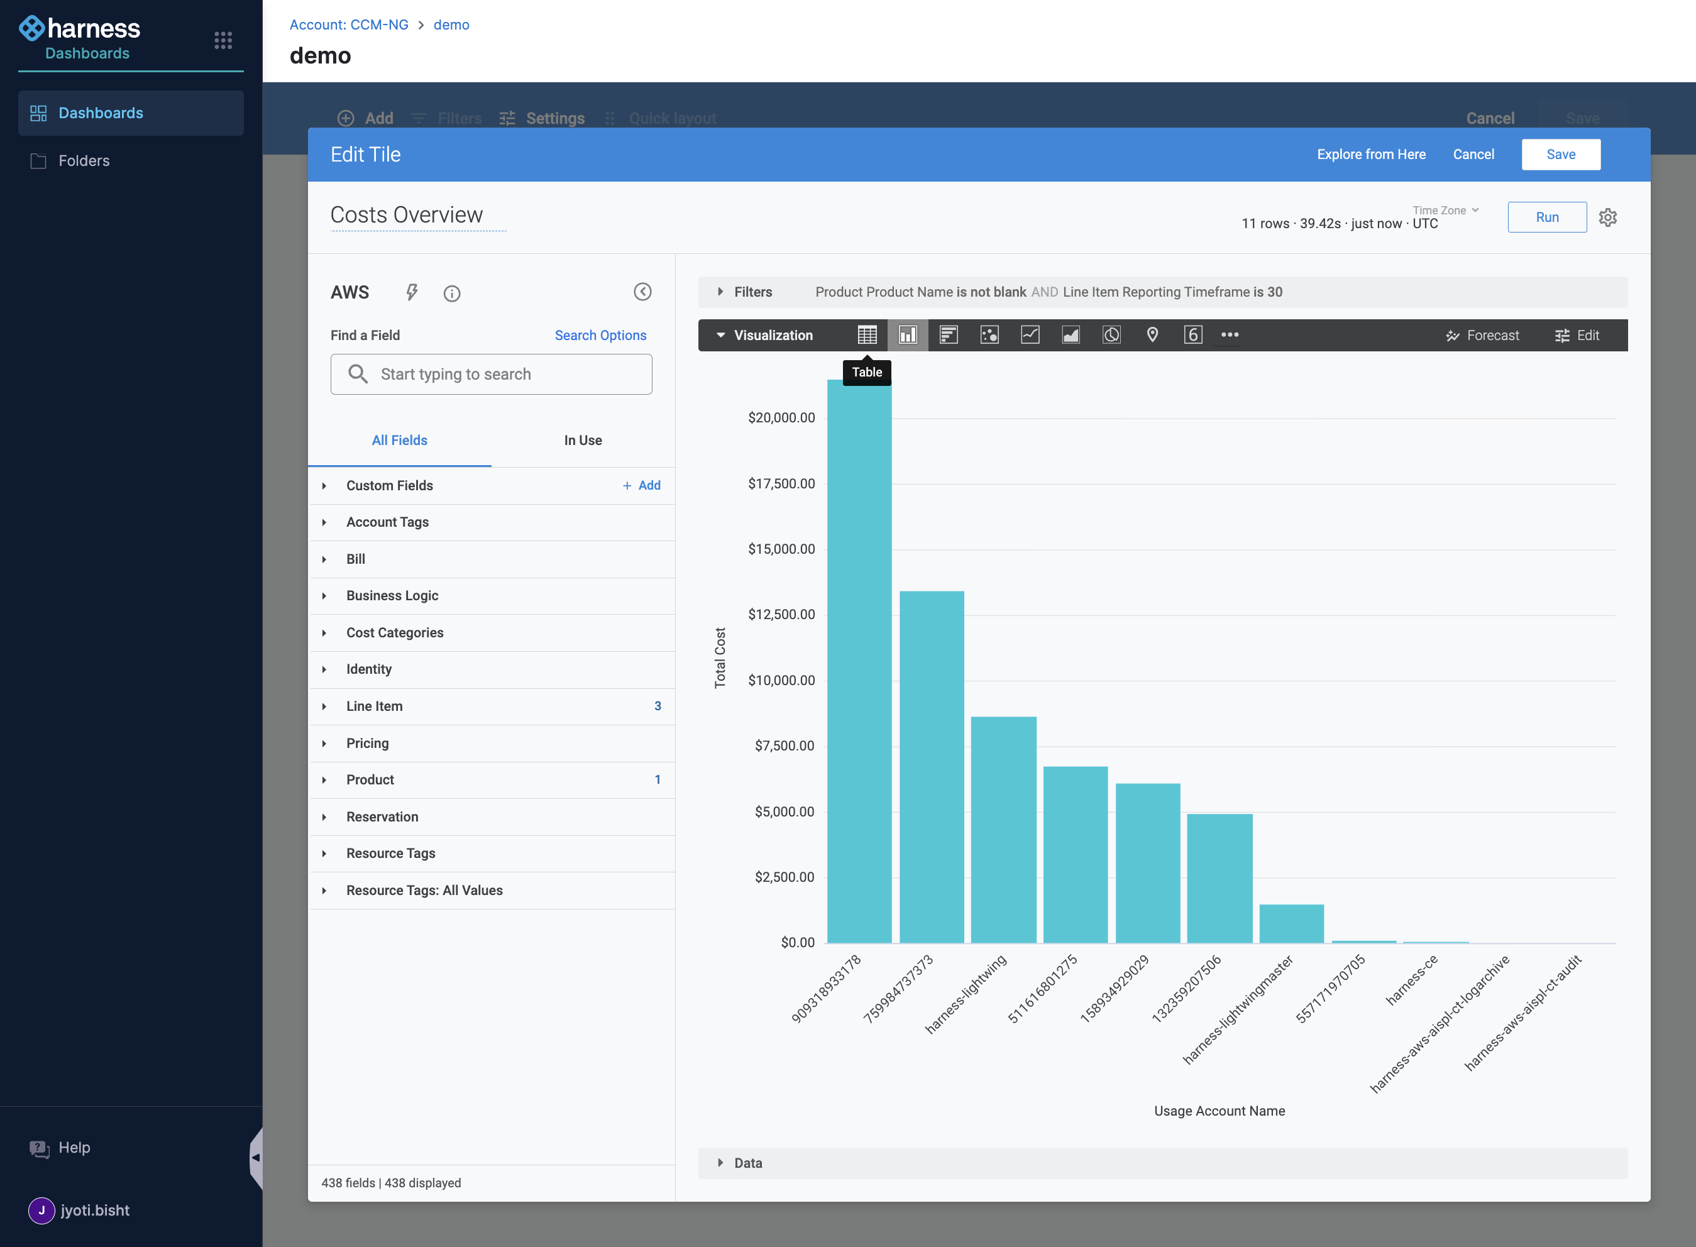Expand the Line Item field group
The image size is (1696, 1247).
coord(492,706)
